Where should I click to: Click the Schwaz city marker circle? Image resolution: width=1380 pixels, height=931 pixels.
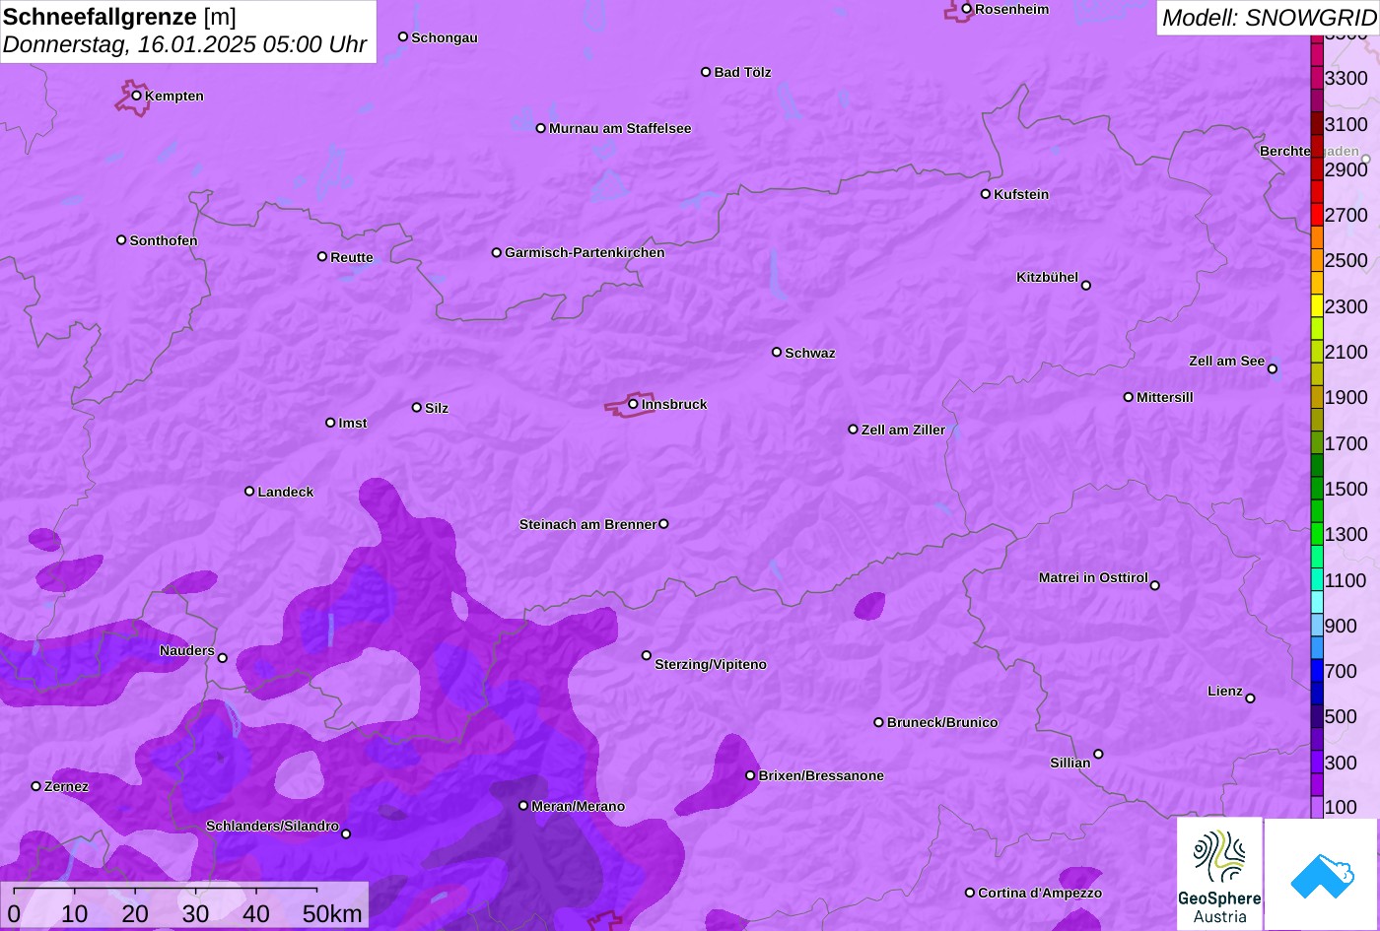pos(777,352)
